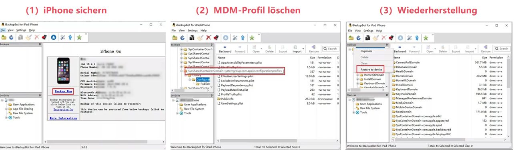
Task: Click open-folder toolbar icon in MDM-Profil löschen window
Action: (x=175, y=38)
